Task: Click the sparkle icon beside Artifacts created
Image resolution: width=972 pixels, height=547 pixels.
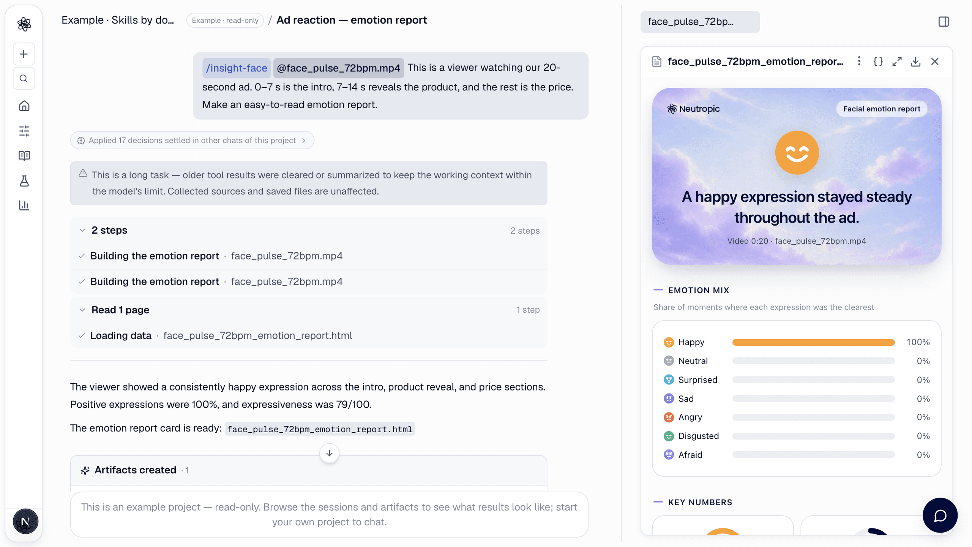Action: click(x=85, y=470)
